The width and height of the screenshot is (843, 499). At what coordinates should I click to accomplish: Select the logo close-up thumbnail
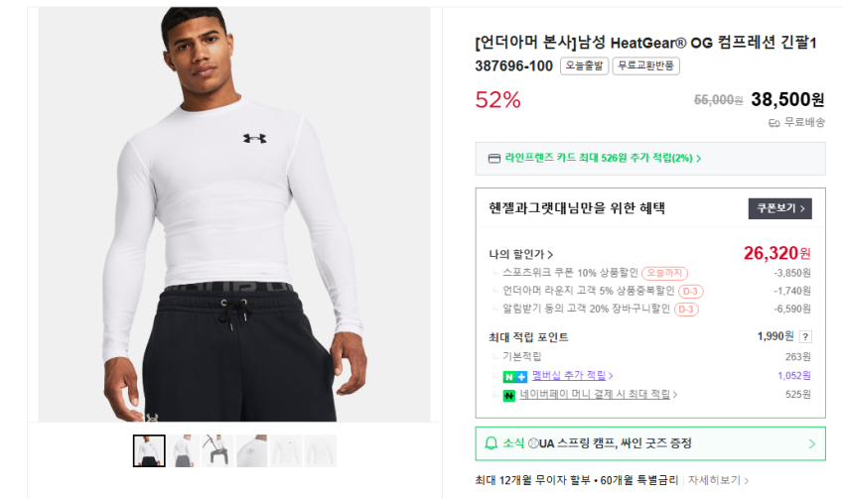pyautogui.click(x=252, y=451)
